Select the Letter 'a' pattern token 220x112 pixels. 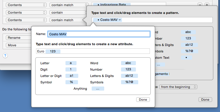(x=71, y=63)
